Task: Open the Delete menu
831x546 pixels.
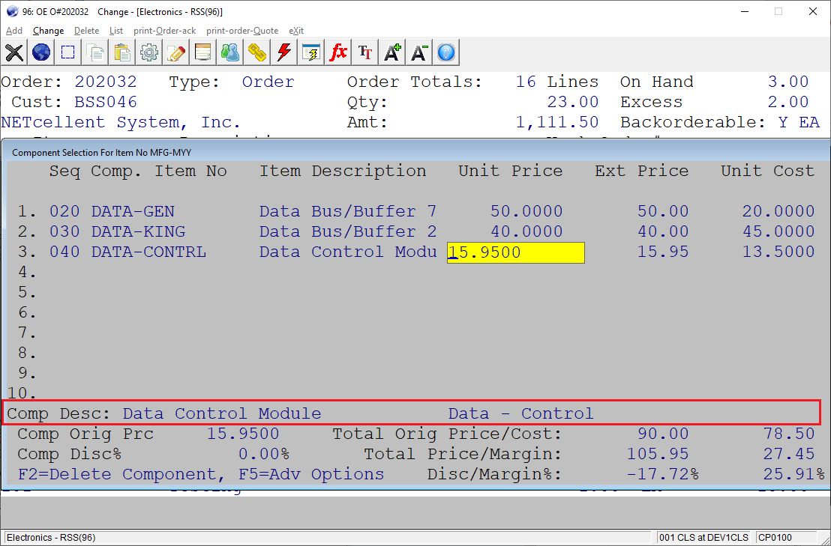Action: [86, 31]
